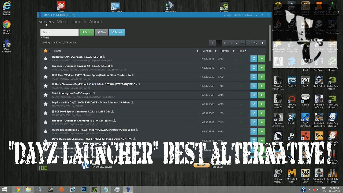The image size is (343, 193).
Task: Refresh the Dark Chernarus DayZ Epoch server row
Action: [x=254, y=86]
